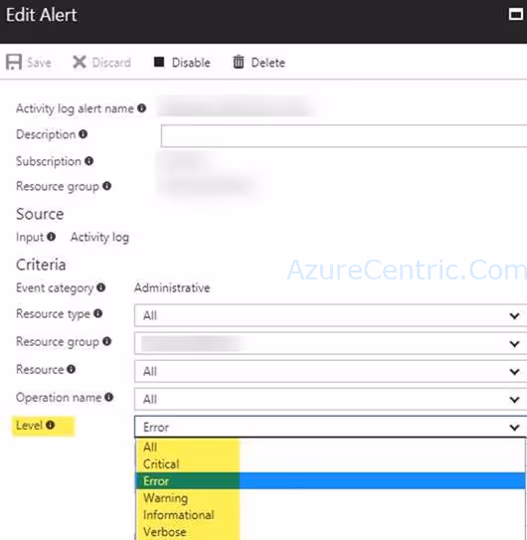Show info for Criteria Resource group
Viewport: 527px width, 540px height.
pyautogui.click(x=106, y=341)
